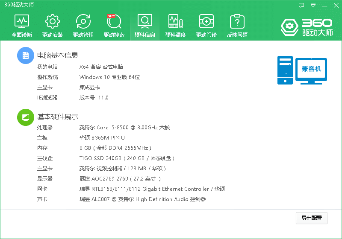The width and height of the screenshot is (342, 239).
Task: Open the 反馈问题 feedback section
Action: pyautogui.click(x=237, y=26)
